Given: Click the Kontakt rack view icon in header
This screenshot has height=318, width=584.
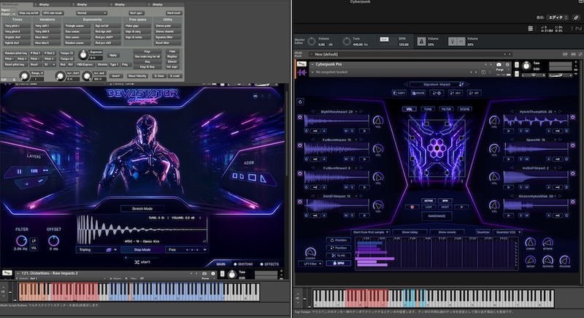Looking at the screenshot, I should pos(531,29).
